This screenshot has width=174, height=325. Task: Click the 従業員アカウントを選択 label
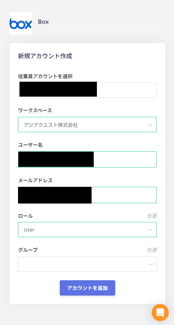click(x=45, y=76)
